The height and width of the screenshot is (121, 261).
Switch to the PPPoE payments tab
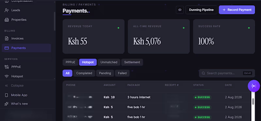coord(70,62)
